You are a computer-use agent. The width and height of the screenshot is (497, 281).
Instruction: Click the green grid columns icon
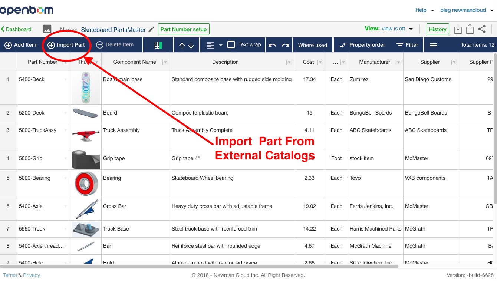click(x=158, y=45)
